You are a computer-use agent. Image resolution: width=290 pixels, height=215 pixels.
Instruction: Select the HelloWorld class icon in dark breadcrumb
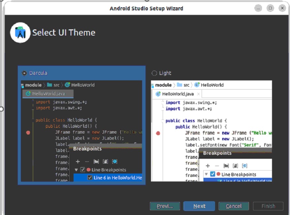click(x=67, y=85)
